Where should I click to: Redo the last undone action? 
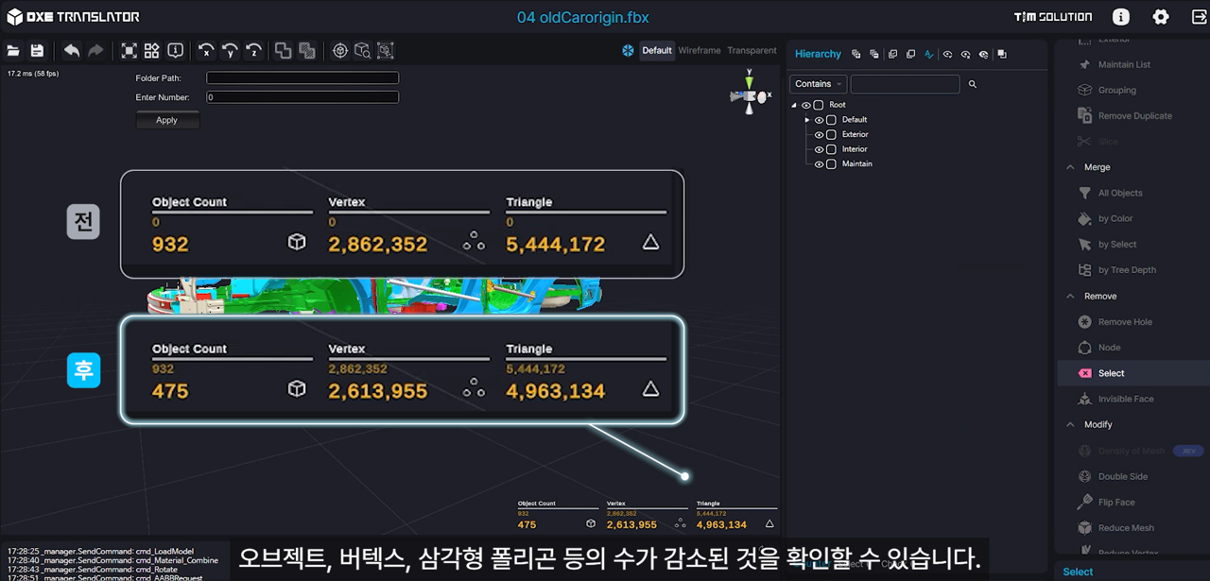coord(95,51)
